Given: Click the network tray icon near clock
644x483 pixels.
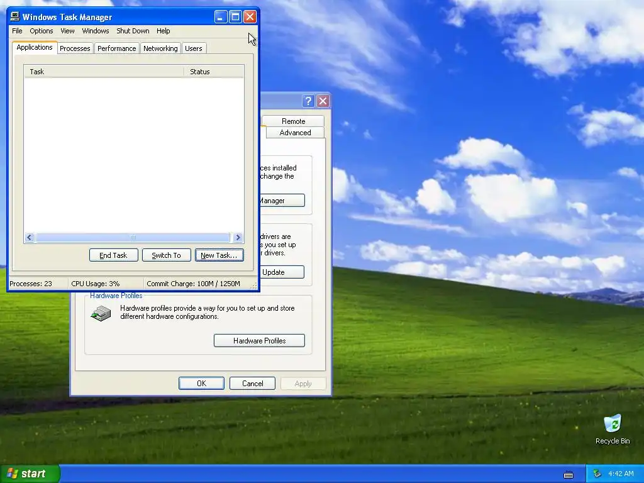Looking at the screenshot, I should 597,474.
